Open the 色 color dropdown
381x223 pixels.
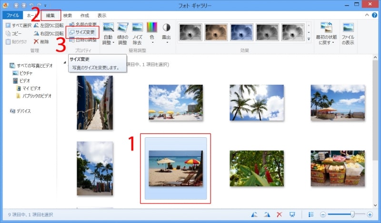(152, 42)
